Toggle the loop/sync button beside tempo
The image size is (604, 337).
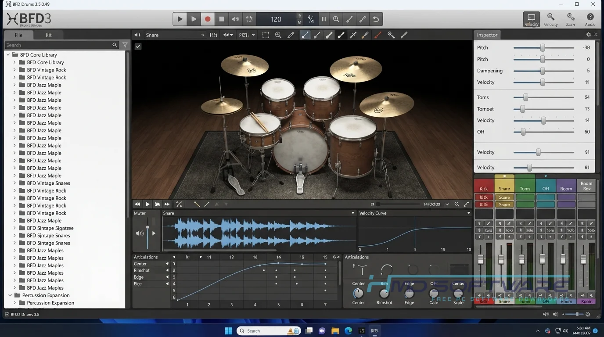coord(249,19)
